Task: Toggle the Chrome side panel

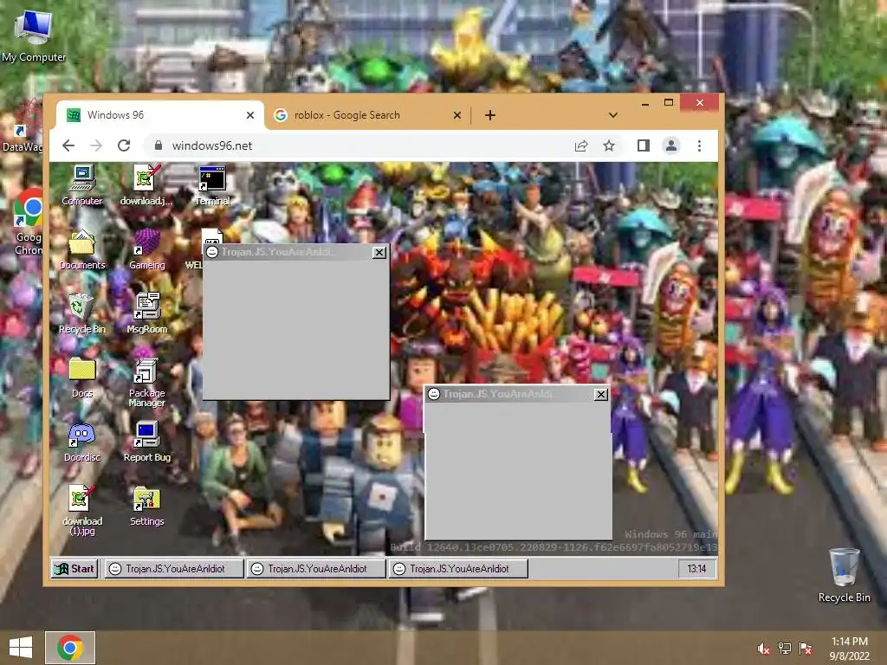Action: [644, 145]
